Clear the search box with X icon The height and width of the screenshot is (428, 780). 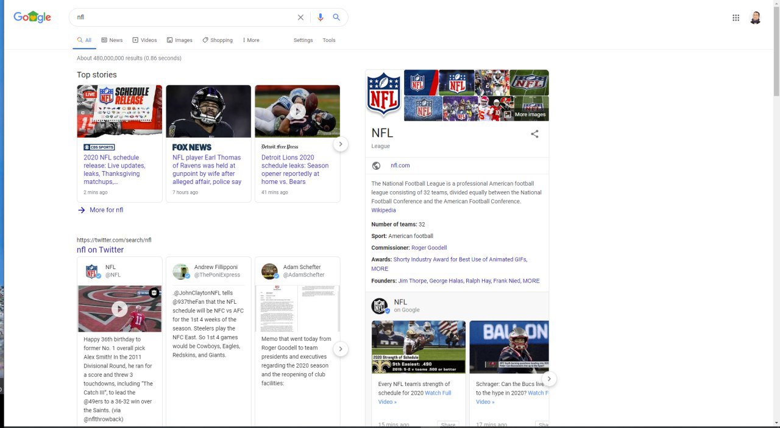click(300, 18)
